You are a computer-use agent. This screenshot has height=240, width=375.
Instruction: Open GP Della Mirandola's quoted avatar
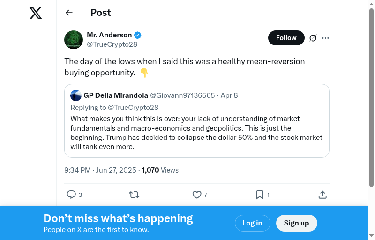click(76, 95)
